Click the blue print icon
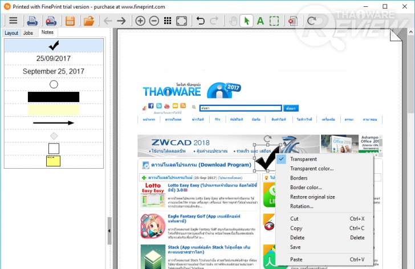The width and height of the screenshot is (415, 269). (32, 21)
